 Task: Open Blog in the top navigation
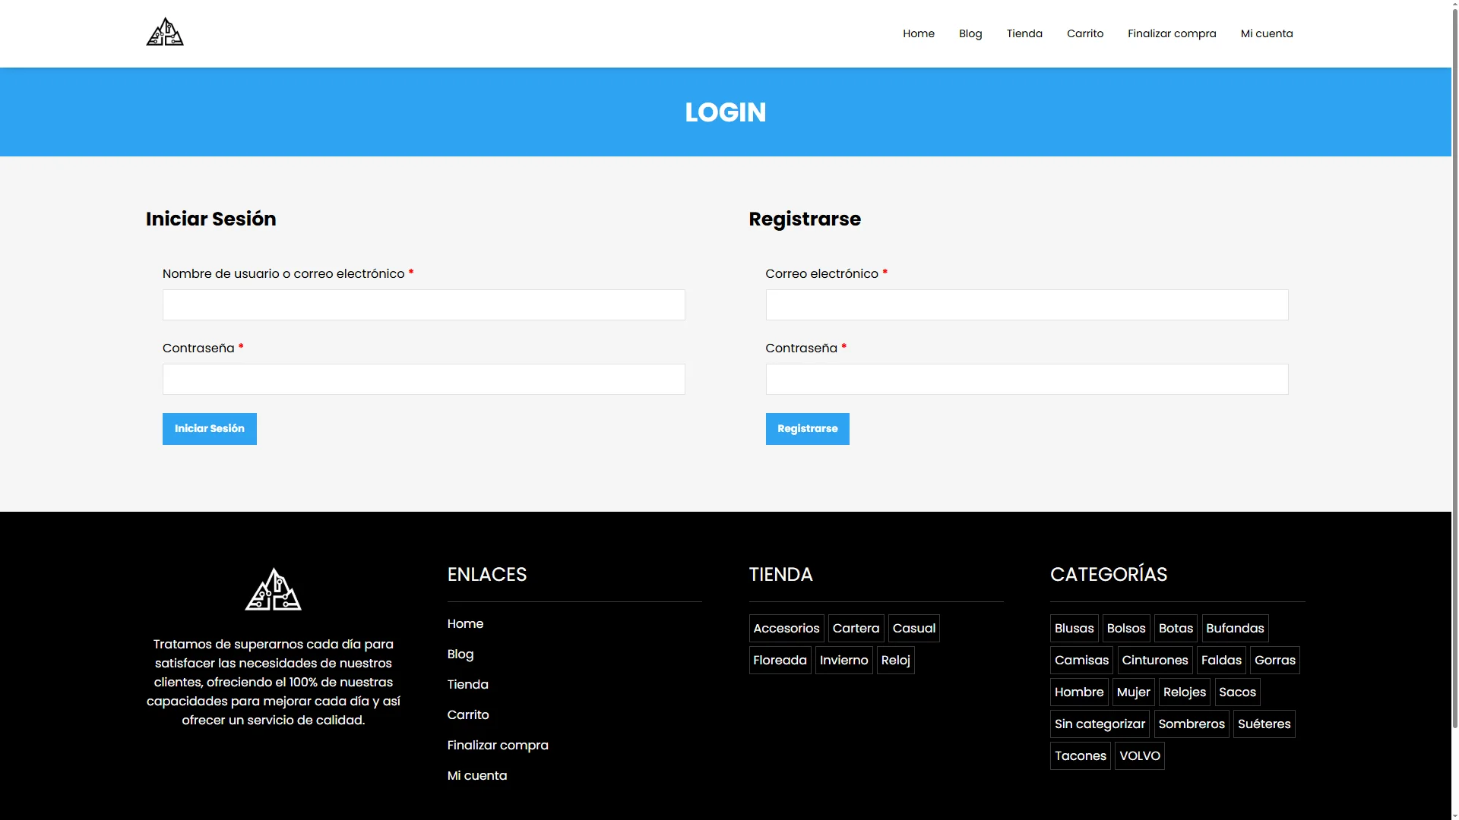tap(970, 33)
